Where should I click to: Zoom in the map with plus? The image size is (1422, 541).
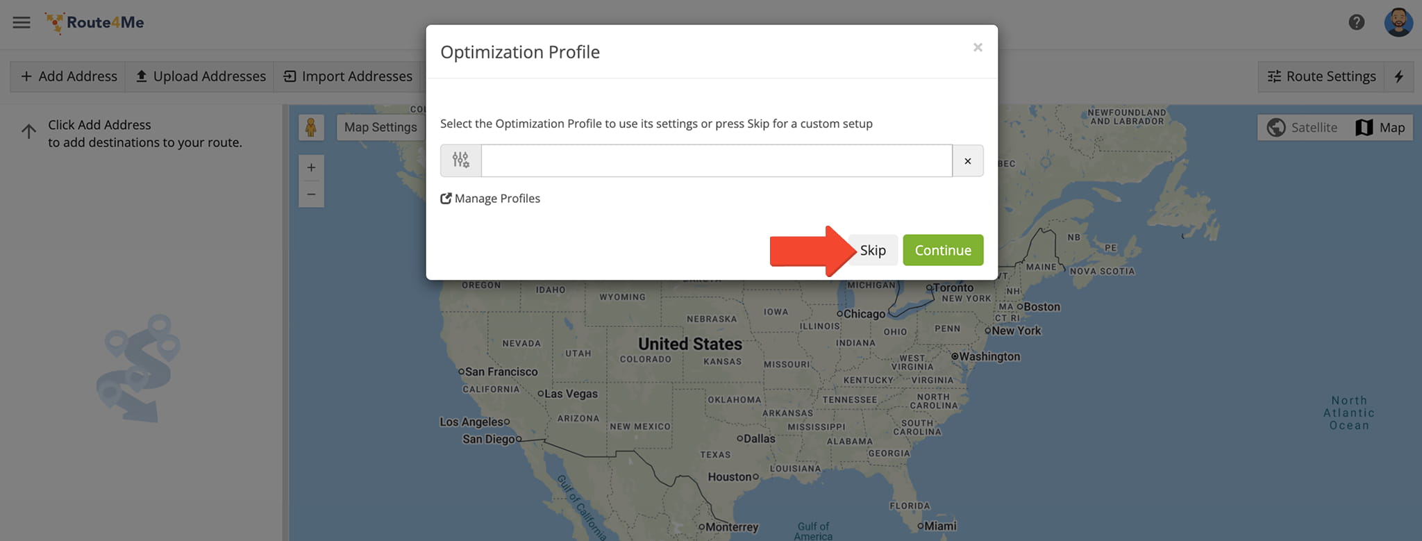[311, 167]
